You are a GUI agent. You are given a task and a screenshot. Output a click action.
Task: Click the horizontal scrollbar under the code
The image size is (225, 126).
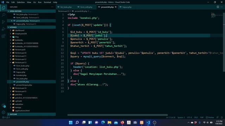117,115
